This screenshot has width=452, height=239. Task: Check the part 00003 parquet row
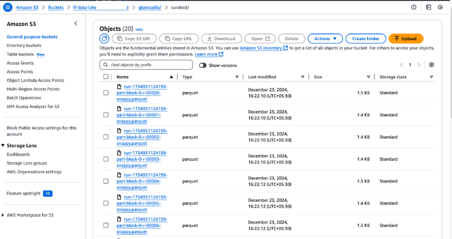pyautogui.click(x=106, y=159)
